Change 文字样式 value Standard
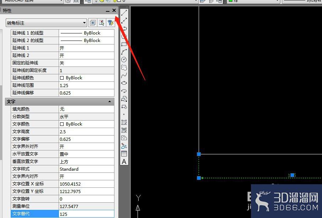This screenshot has width=322, height=218. [86, 169]
